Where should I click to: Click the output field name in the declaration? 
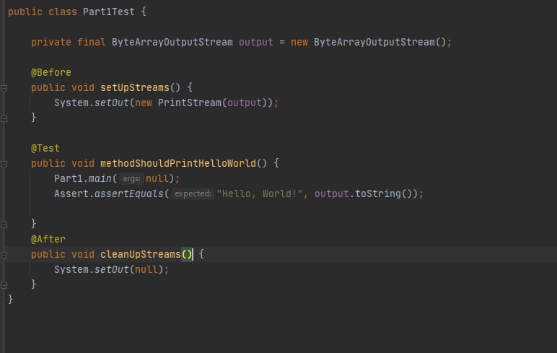pos(255,43)
